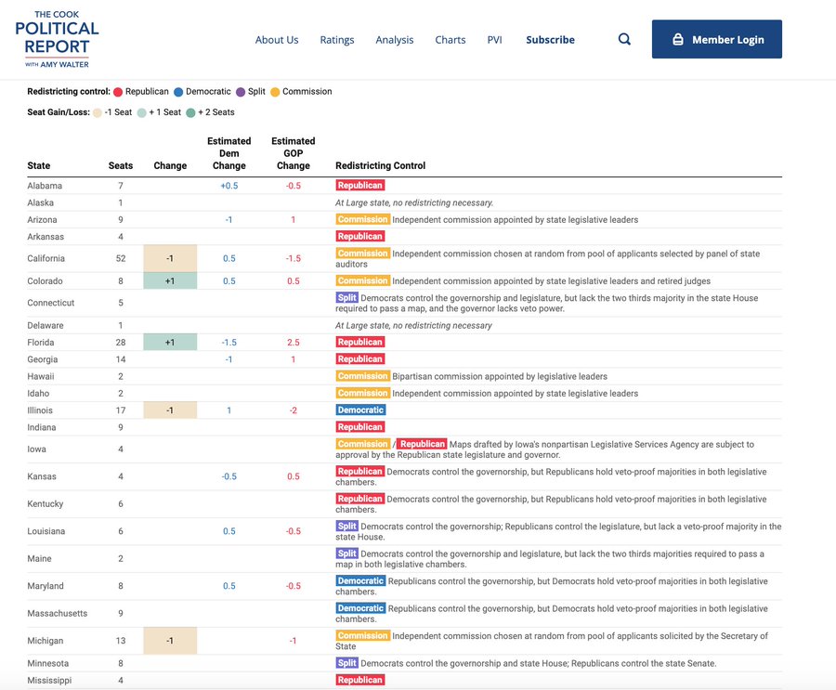Open the Ratings menu
This screenshot has height=690, width=836.
[x=337, y=39]
